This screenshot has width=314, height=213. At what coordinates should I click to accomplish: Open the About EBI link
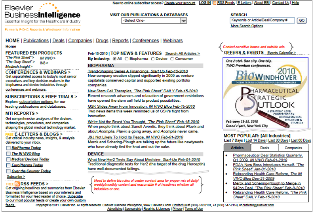pos(262,3)
